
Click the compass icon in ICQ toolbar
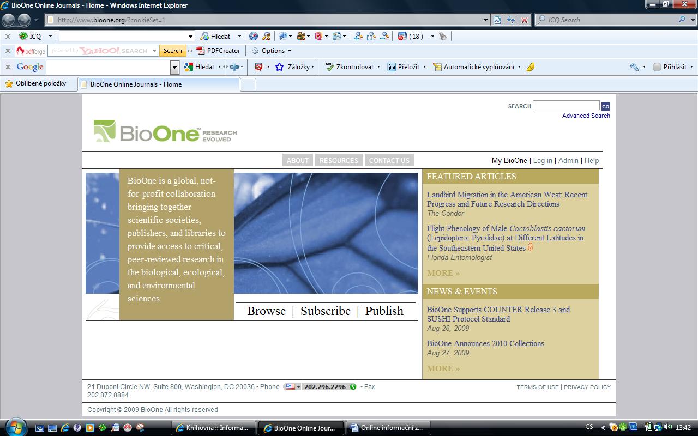tap(254, 36)
